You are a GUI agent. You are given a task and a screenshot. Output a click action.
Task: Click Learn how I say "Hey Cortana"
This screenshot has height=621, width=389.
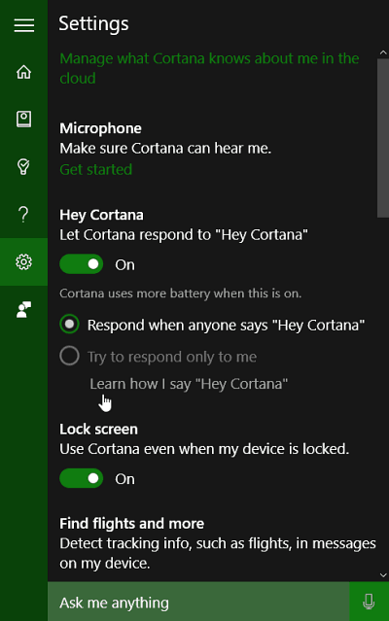coord(189,384)
